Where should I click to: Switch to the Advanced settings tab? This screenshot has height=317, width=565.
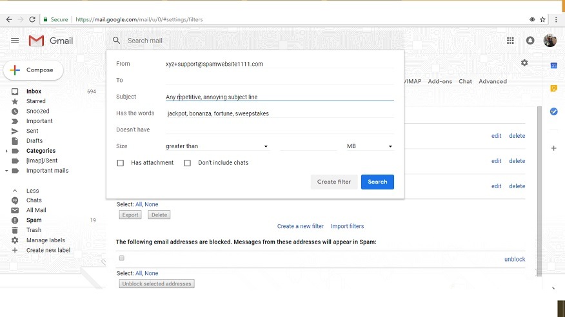click(493, 81)
